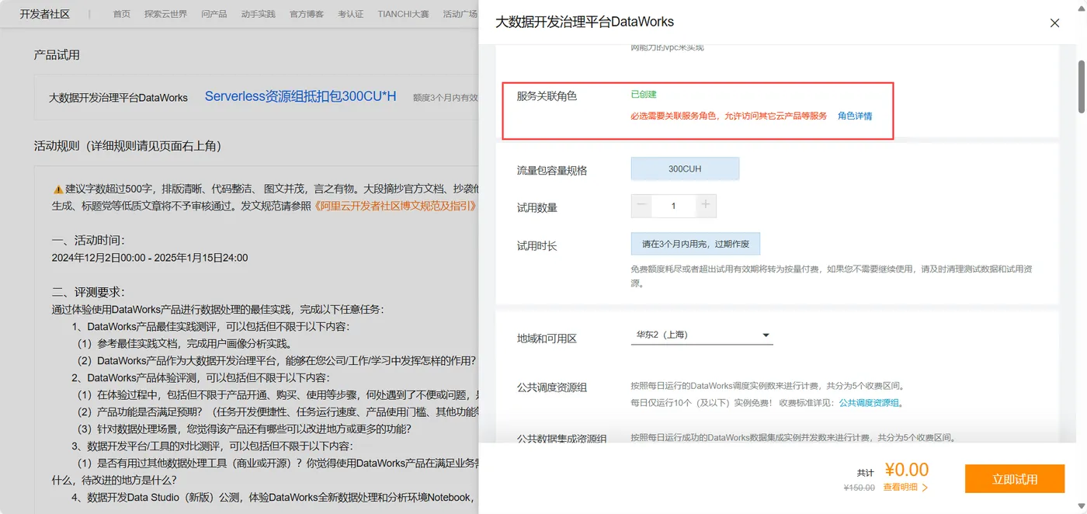This screenshot has height=514, width=1087.
Task: Click the ¥150.00 original price
Action: (x=860, y=488)
